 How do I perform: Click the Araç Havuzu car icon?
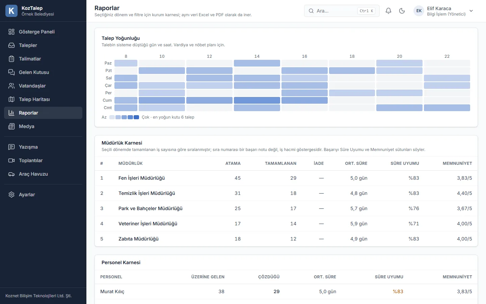11,174
